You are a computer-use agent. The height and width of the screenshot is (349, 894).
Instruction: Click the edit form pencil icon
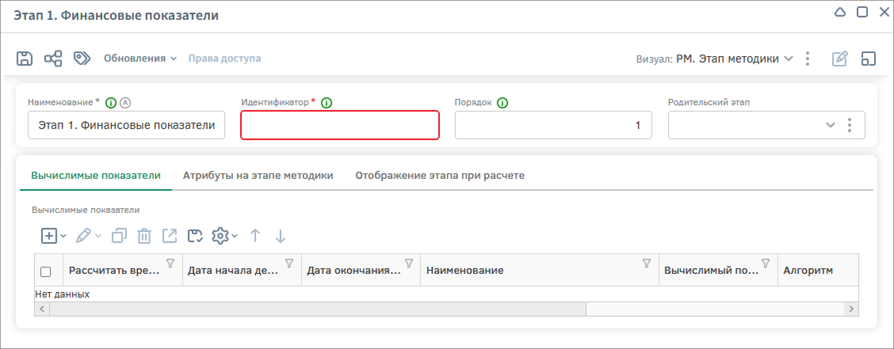[x=839, y=59]
